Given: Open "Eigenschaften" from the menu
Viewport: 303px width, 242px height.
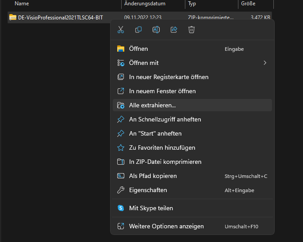Looking at the screenshot, I should (148, 190).
